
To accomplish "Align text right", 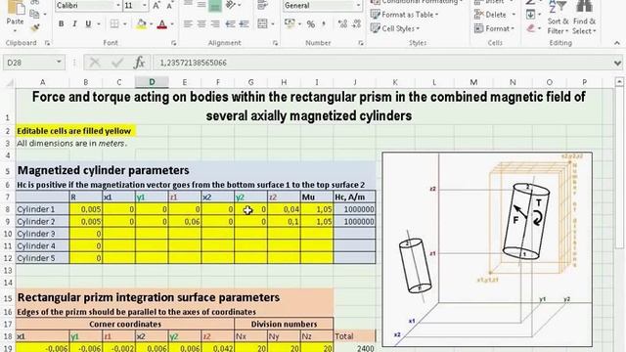I will [215, 23].
